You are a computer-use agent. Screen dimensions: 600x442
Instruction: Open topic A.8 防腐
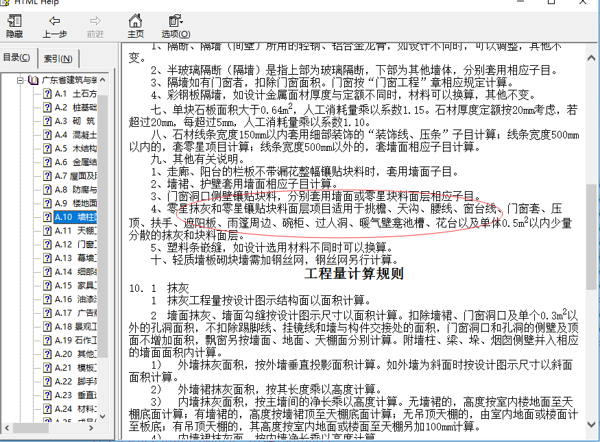75,190
